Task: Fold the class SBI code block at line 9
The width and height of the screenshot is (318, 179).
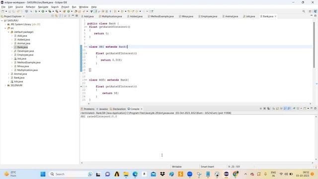Action: (x=86, y=47)
